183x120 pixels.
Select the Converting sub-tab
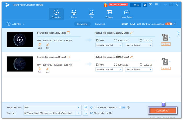(x=82, y=24)
